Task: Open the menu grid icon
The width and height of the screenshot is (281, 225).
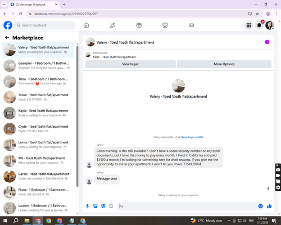Action: (x=248, y=25)
